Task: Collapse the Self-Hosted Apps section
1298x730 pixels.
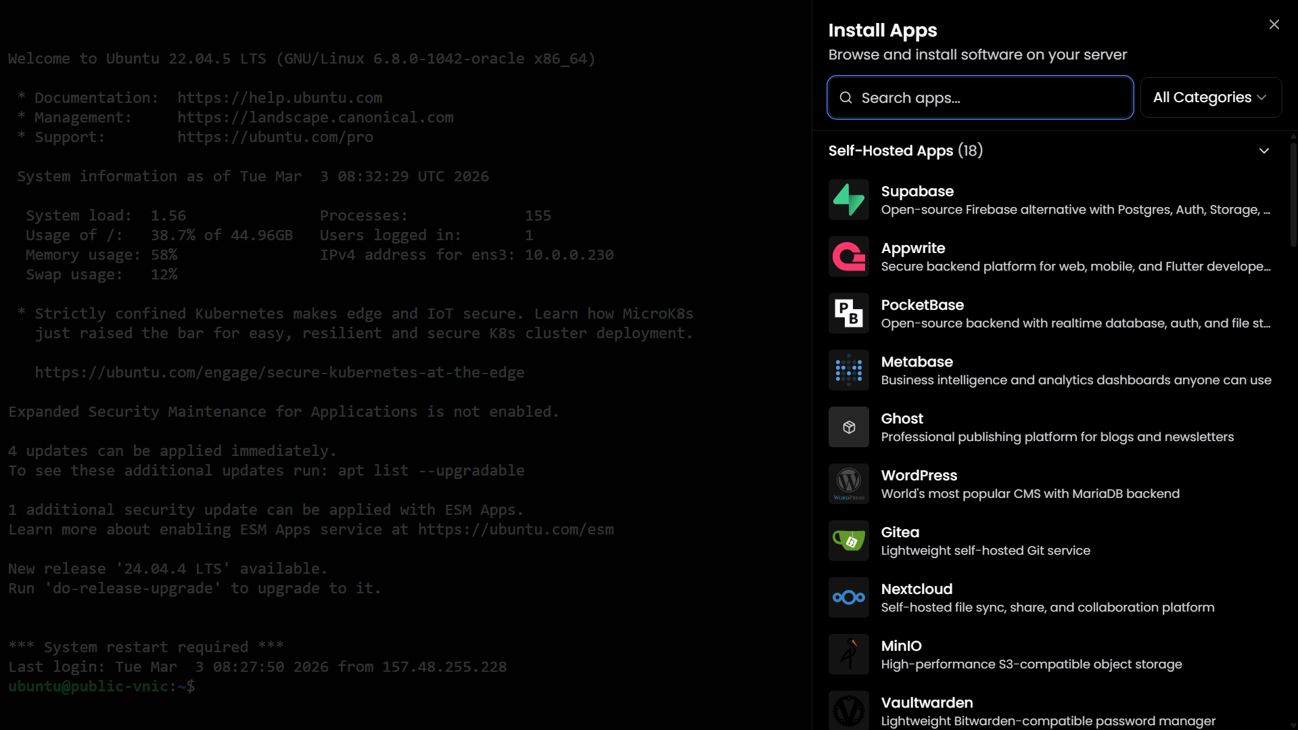Action: click(1264, 151)
